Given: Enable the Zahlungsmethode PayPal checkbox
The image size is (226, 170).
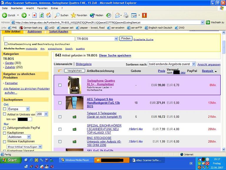Looking at the screenshot, I should [x=4, y=128].
